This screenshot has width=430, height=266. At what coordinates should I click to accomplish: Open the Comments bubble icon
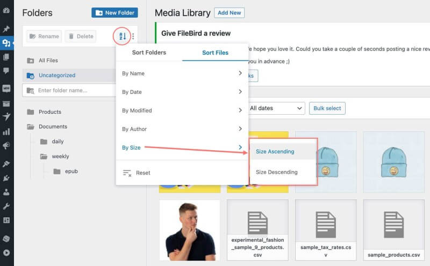pos(6,71)
